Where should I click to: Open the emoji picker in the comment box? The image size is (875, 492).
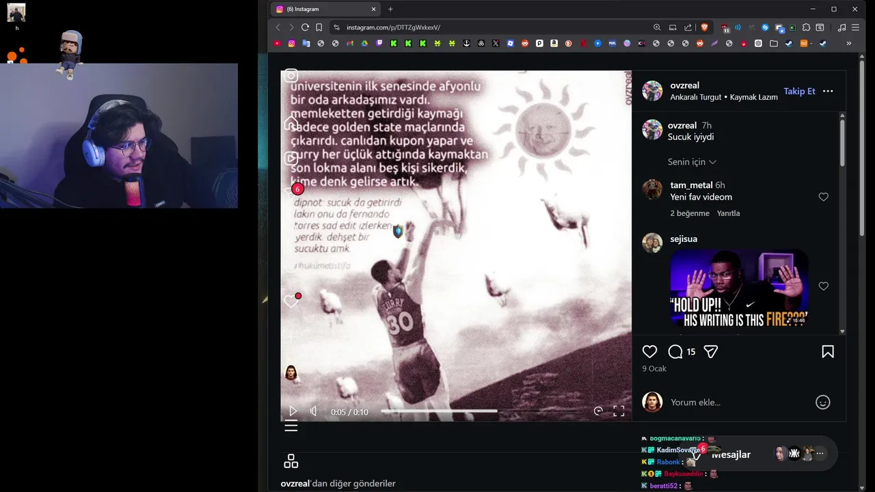click(823, 402)
